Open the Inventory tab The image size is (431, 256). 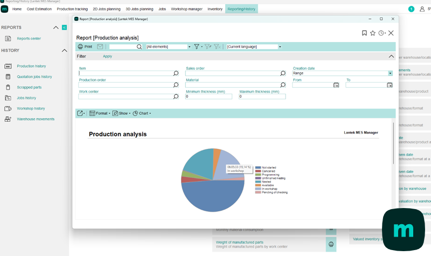tap(215, 9)
